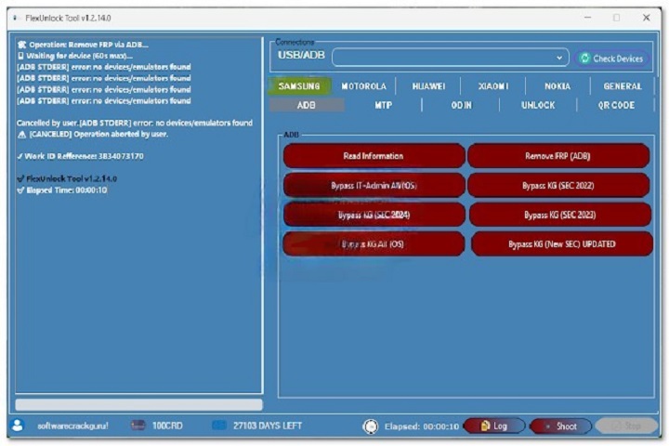Open the Huawei brand tab

coord(428,85)
